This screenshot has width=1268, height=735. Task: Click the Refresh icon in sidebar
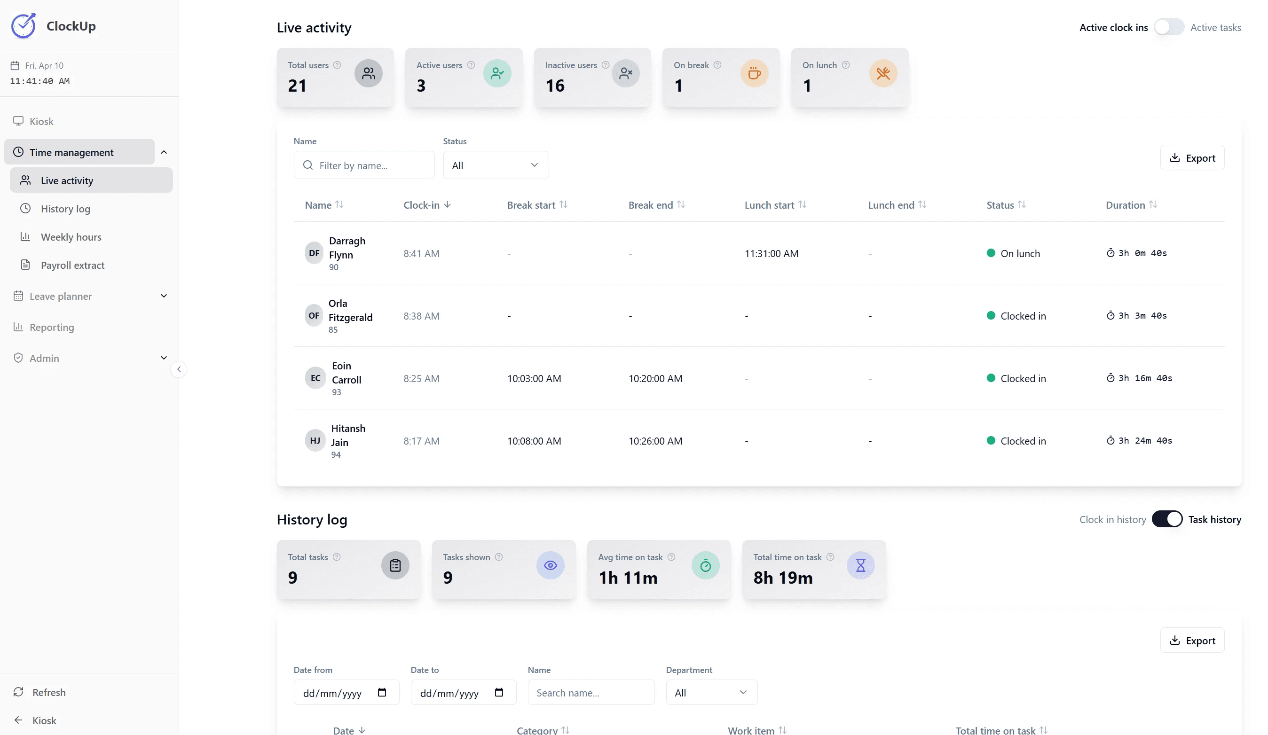click(19, 692)
